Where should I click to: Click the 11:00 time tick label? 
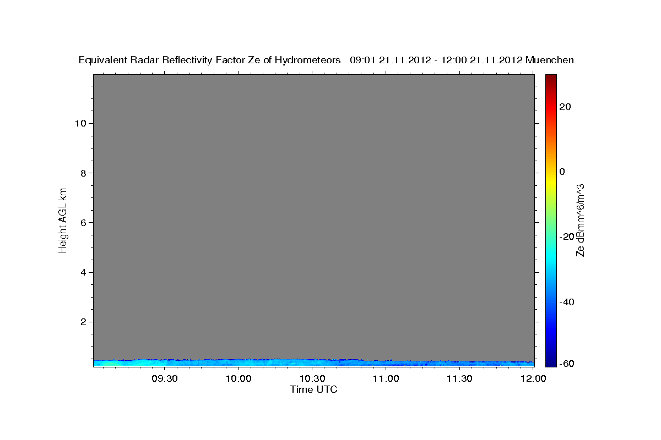pyautogui.click(x=386, y=378)
